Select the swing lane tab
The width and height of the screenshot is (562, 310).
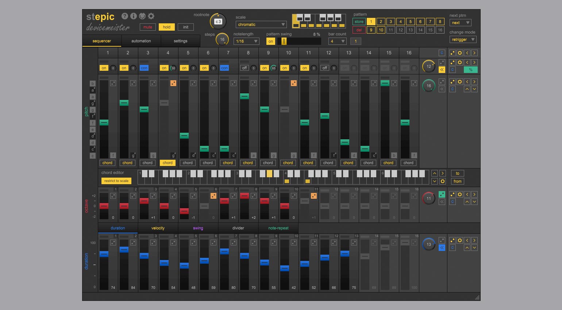click(x=198, y=228)
